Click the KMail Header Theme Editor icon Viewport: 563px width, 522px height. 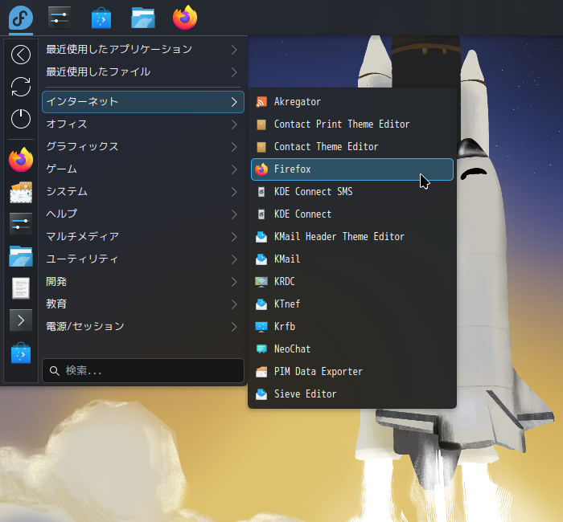pos(261,237)
